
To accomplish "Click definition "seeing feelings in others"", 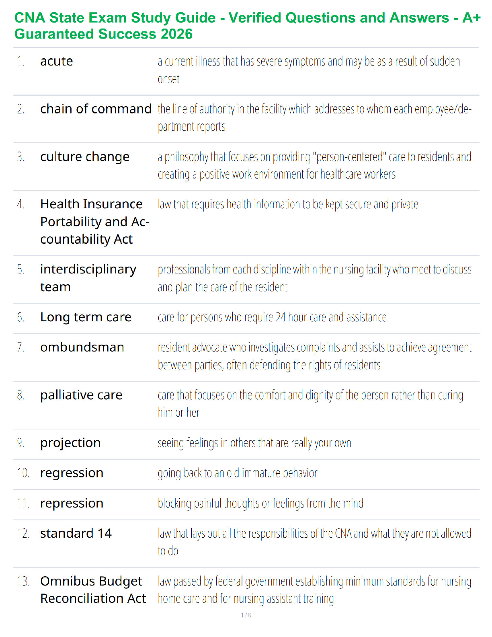I will (254, 443).
